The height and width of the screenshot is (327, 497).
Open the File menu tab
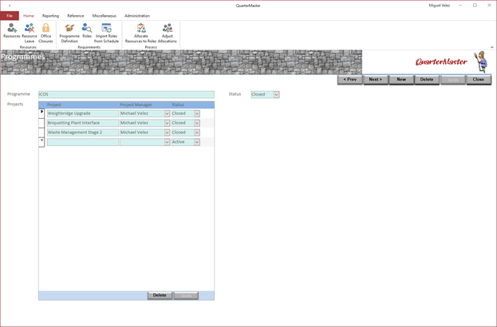point(10,15)
